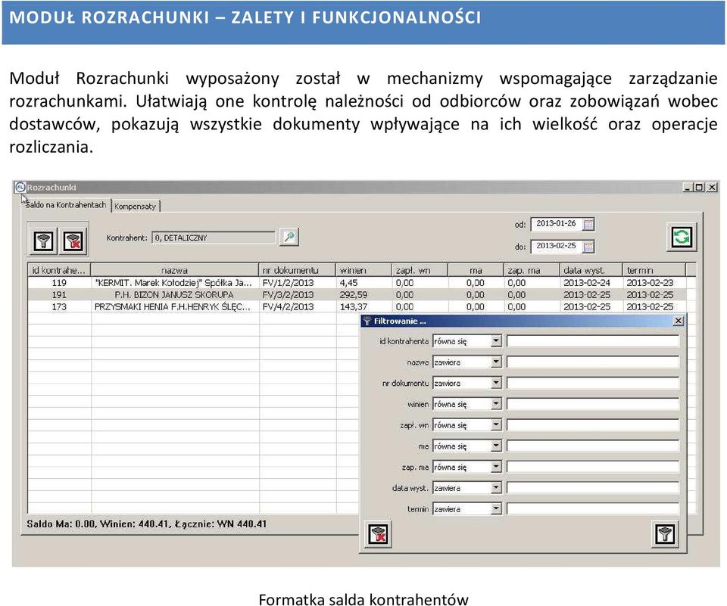Click the zapł. wn filter value field

pyautogui.click(x=593, y=425)
